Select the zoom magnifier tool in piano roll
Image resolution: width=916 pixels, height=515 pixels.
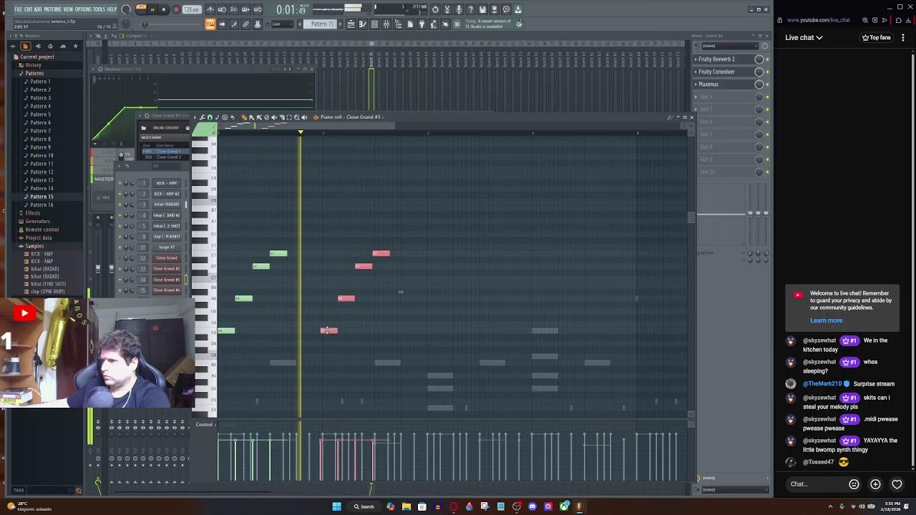pyautogui.click(x=296, y=117)
